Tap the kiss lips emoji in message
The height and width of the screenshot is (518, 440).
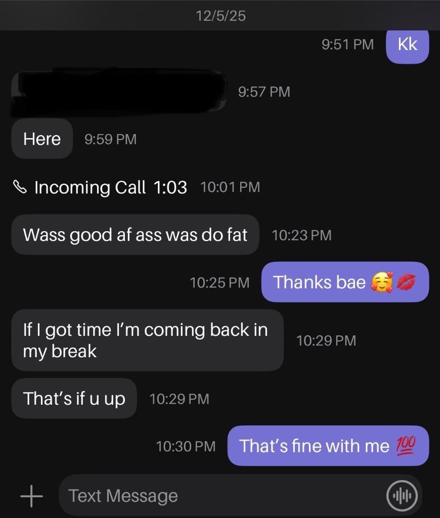tap(406, 282)
